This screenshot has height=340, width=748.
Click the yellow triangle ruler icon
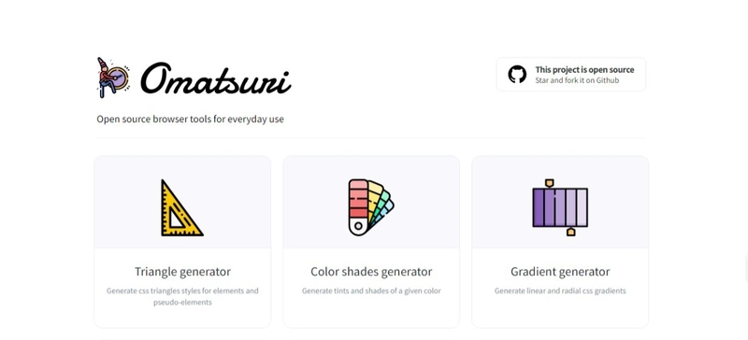(x=181, y=208)
